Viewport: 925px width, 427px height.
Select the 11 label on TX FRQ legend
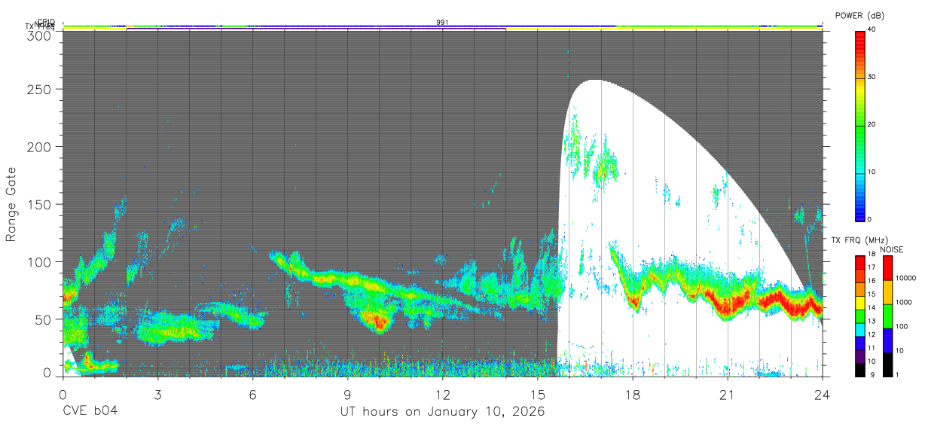tap(872, 348)
